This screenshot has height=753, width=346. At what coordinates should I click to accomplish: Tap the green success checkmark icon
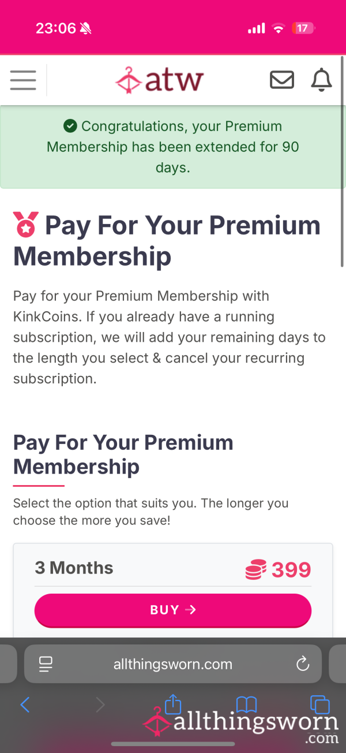(x=70, y=126)
